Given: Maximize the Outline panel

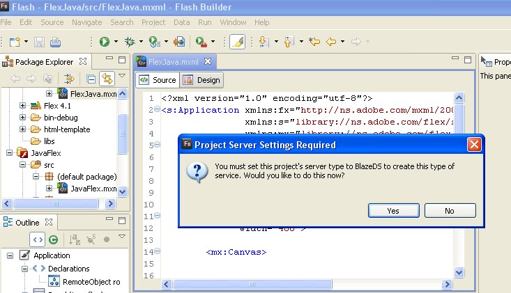Looking at the screenshot, I should 122,221.
